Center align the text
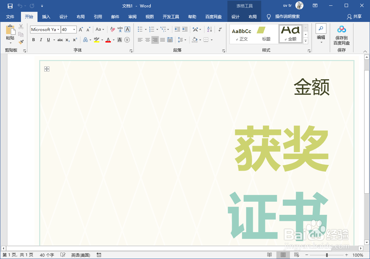 tap(147, 40)
